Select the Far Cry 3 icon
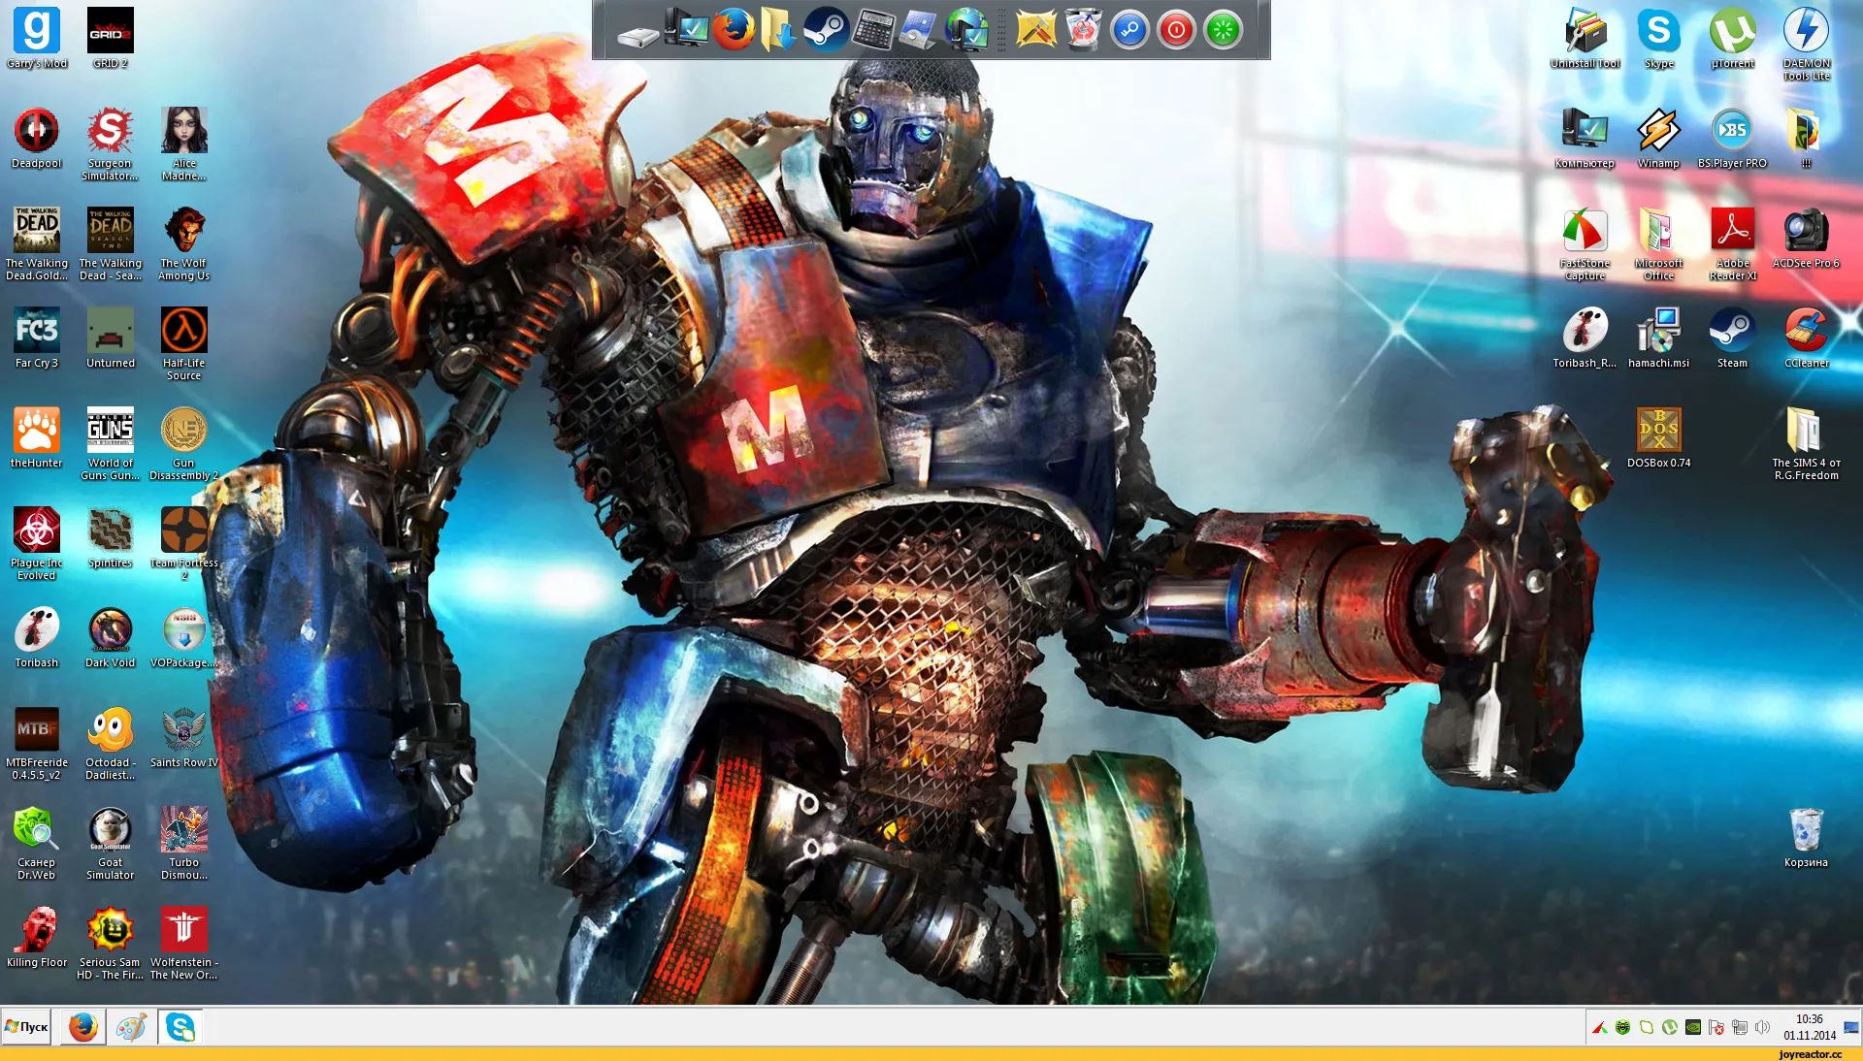This screenshot has height=1061, width=1863. coord(37,338)
